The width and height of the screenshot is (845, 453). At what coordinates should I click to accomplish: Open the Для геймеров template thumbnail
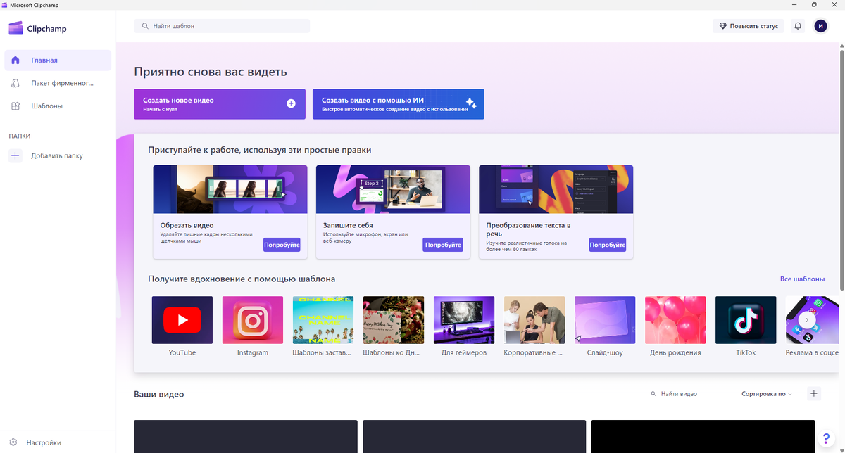(x=464, y=320)
